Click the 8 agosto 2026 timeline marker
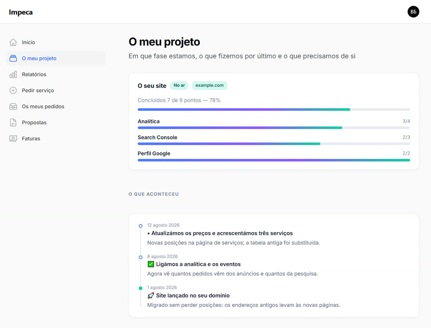Image resolution: width=431 pixels, height=328 pixels. (140, 257)
